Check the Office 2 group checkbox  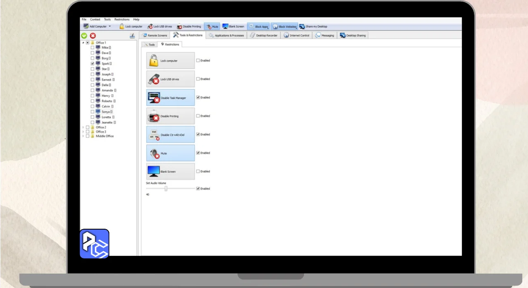(x=87, y=128)
